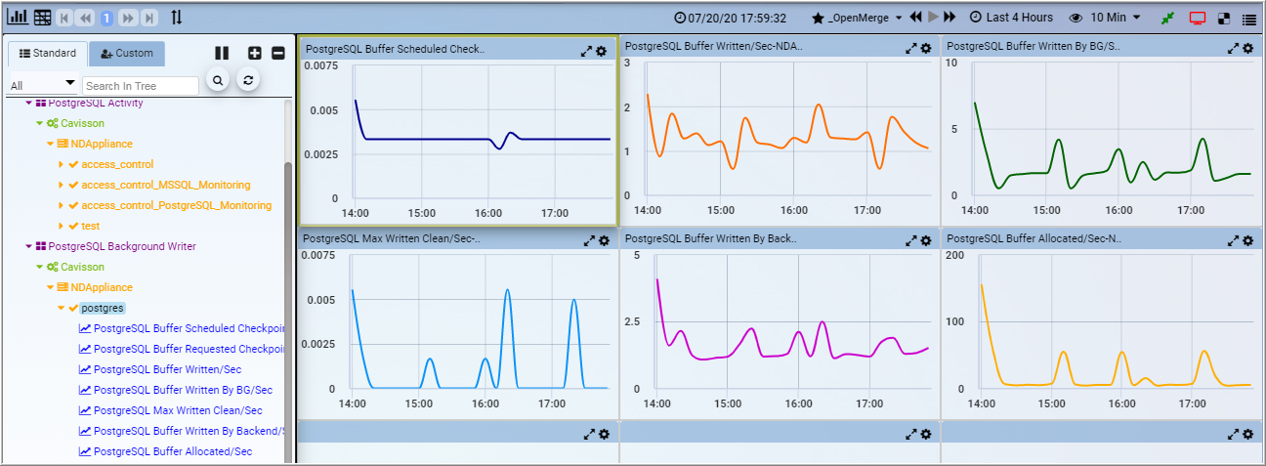Open settings of Buffer Written By BG/S panel
1266x466 pixels.
1248,47
